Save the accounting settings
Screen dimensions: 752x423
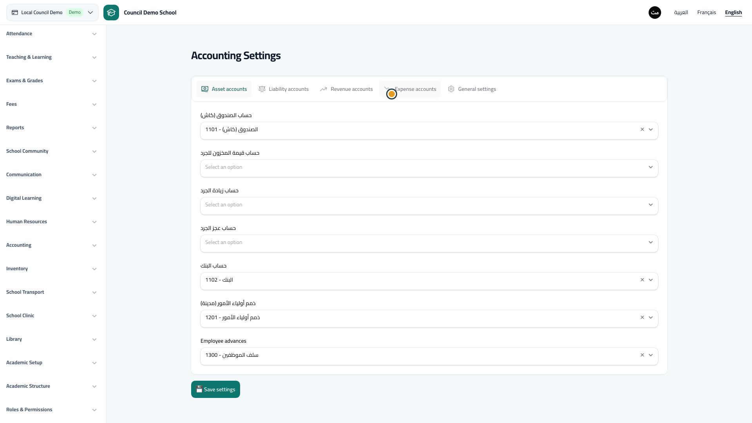(215, 389)
